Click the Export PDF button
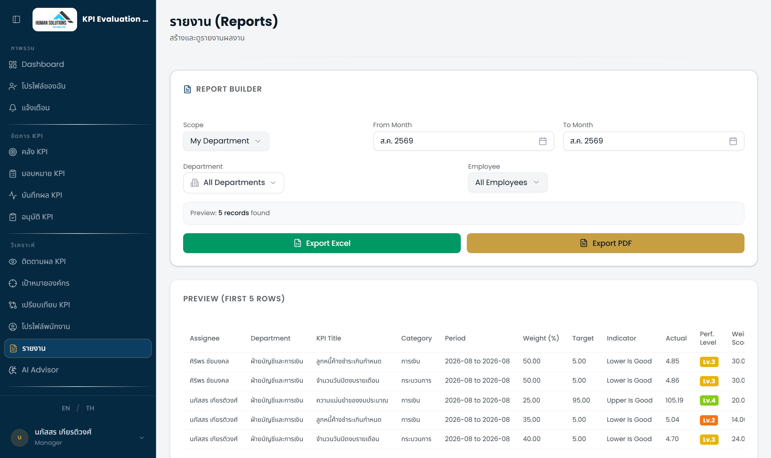The height and width of the screenshot is (458, 771). coord(605,243)
